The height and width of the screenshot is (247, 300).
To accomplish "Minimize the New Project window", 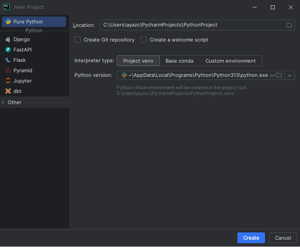I will 255,7.
